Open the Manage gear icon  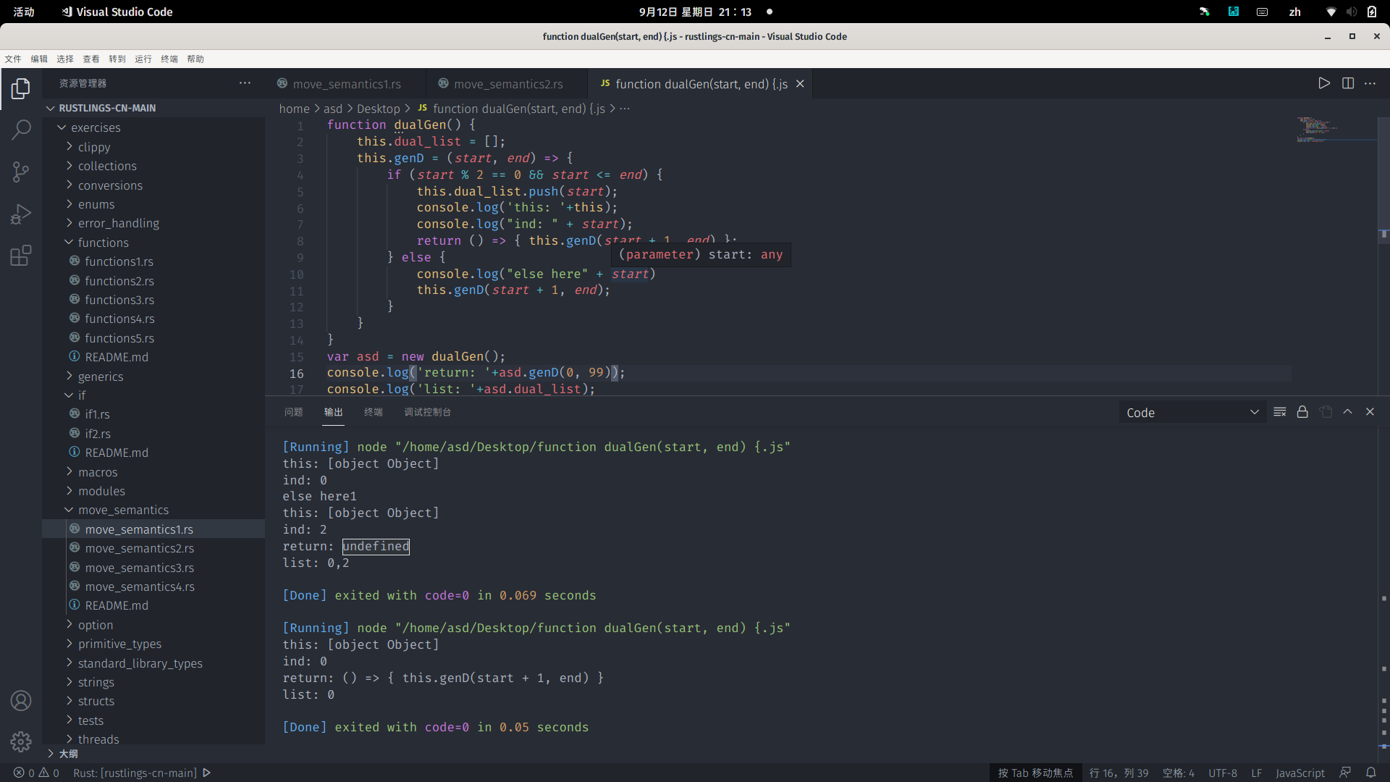click(x=21, y=741)
